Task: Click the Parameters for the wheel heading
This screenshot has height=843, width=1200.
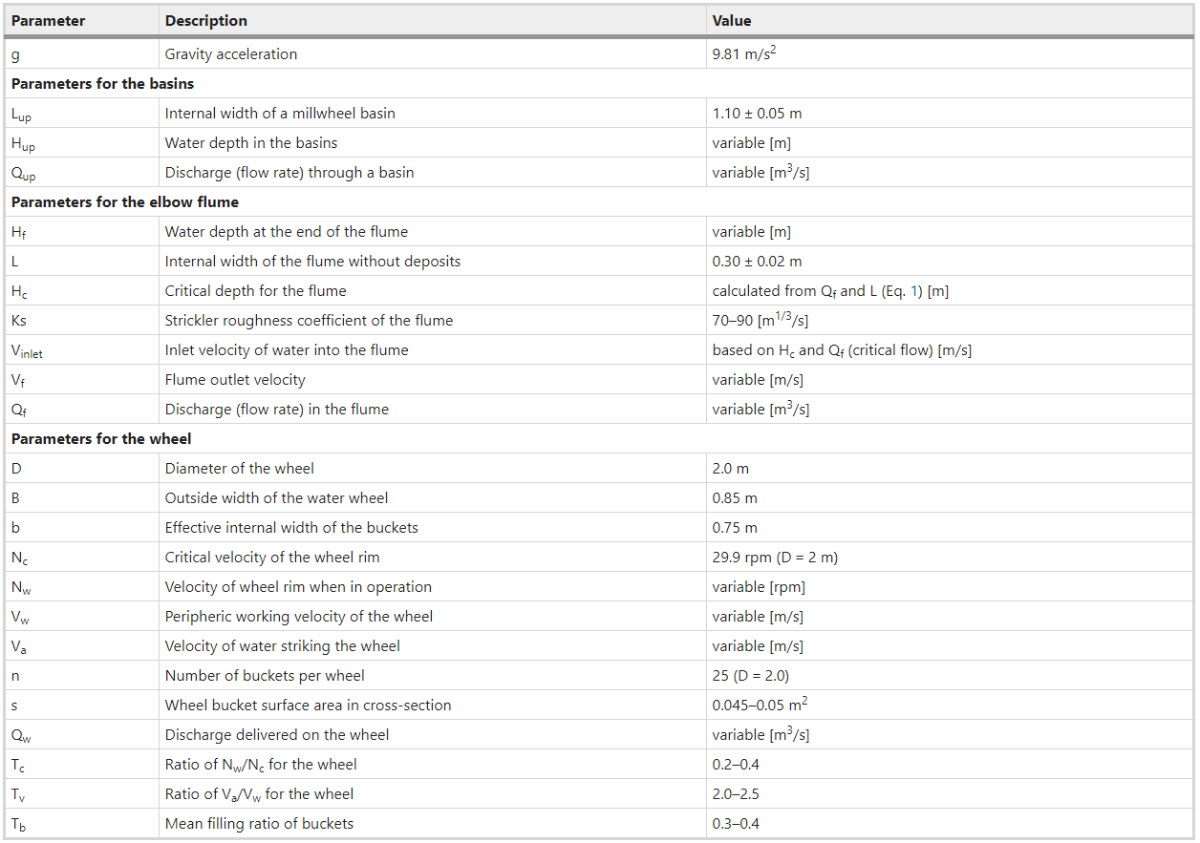Action: (x=101, y=439)
